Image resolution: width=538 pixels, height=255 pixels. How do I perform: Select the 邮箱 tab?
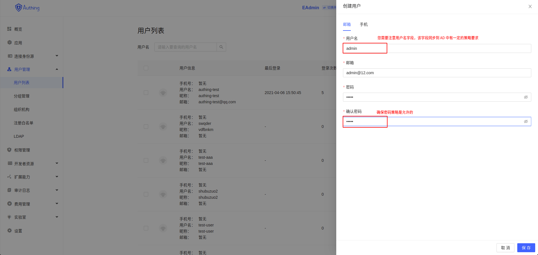(x=347, y=24)
